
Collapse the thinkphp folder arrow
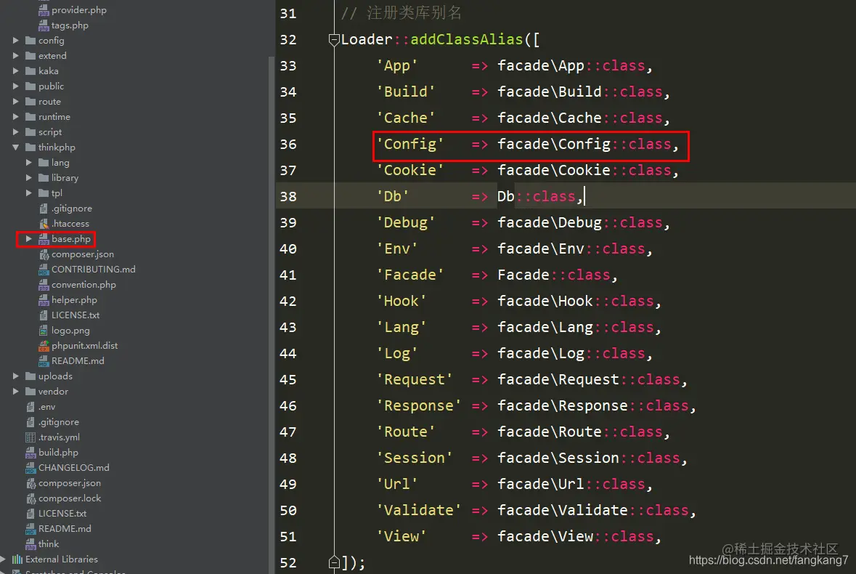(x=15, y=147)
